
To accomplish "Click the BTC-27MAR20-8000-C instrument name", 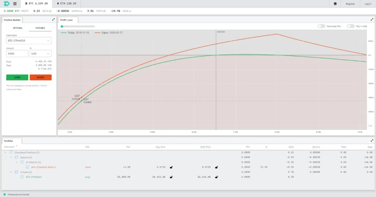I will tap(44, 167).
